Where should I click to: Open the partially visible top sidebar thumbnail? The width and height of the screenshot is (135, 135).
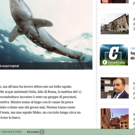pyautogui.click(x=115, y=2)
